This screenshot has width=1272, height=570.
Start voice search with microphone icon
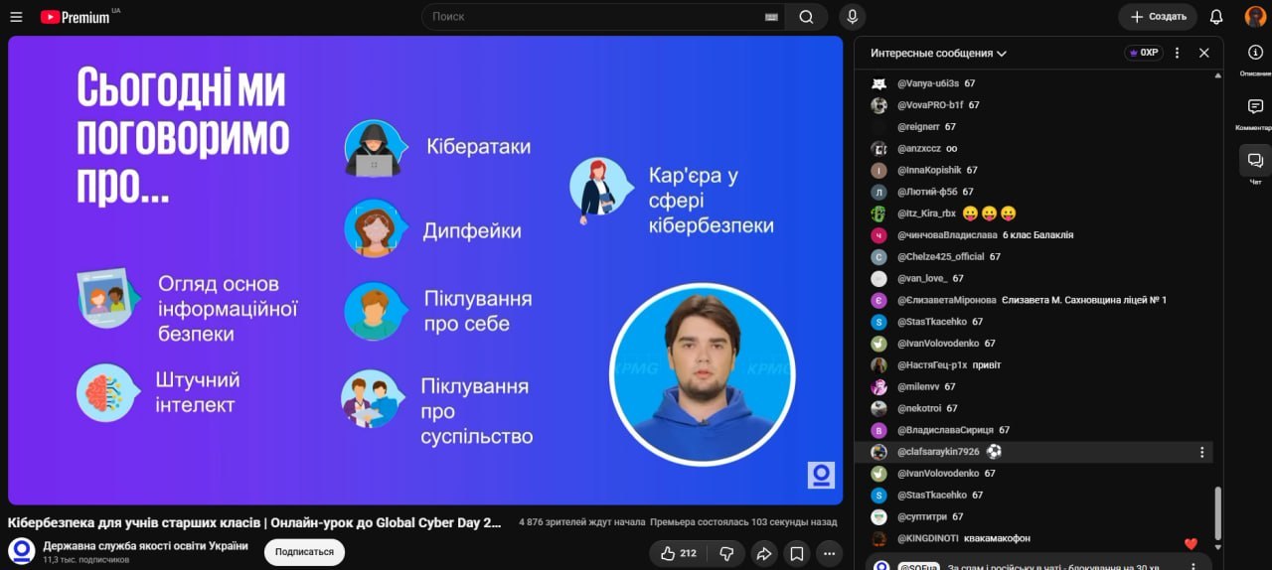click(x=852, y=17)
